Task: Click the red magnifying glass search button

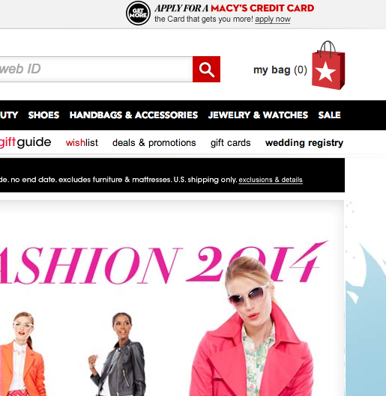Action: coord(206,69)
